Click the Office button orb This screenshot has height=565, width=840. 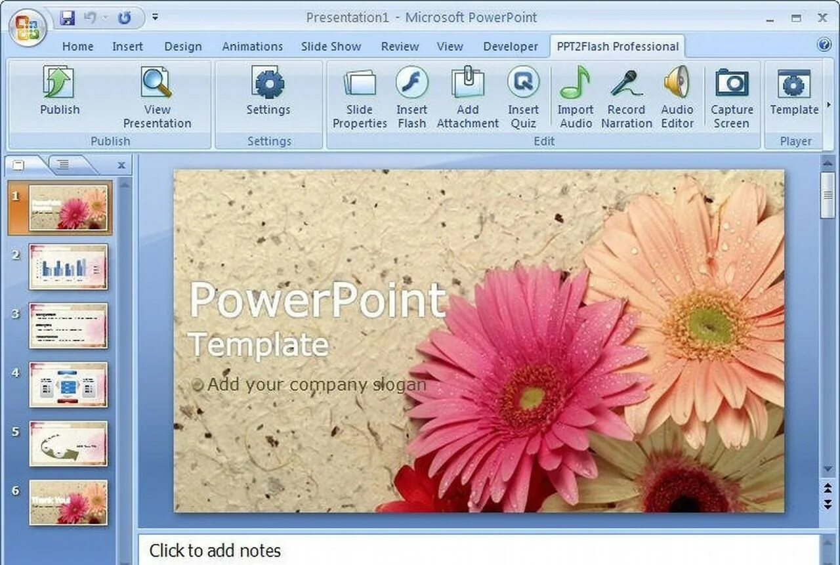coord(28,28)
